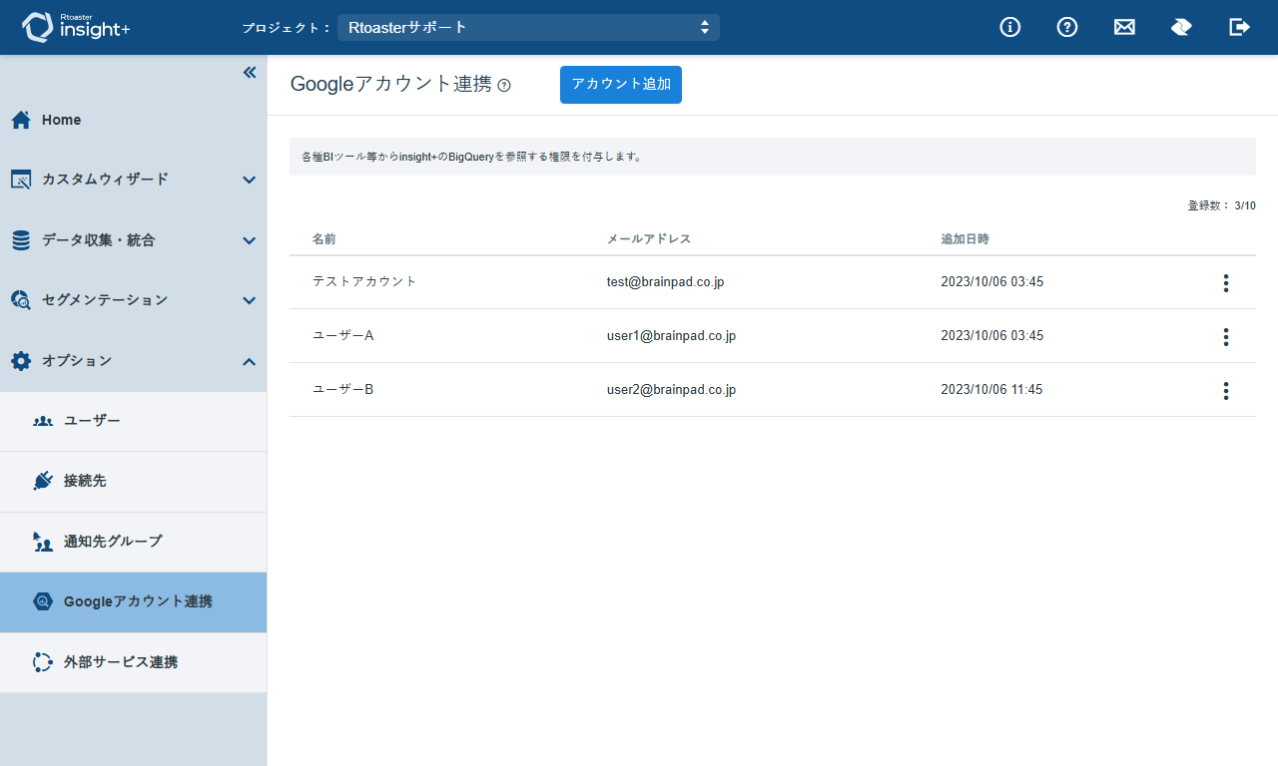This screenshot has width=1278, height=766.
Task: Click the logout icon in header
Action: click(1239, 27)
